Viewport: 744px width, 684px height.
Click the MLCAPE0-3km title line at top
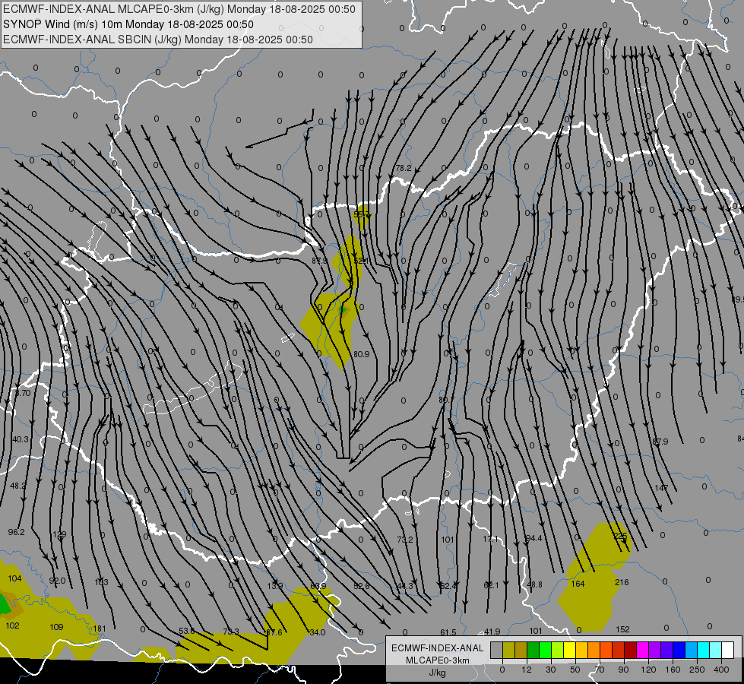[179, 9]
